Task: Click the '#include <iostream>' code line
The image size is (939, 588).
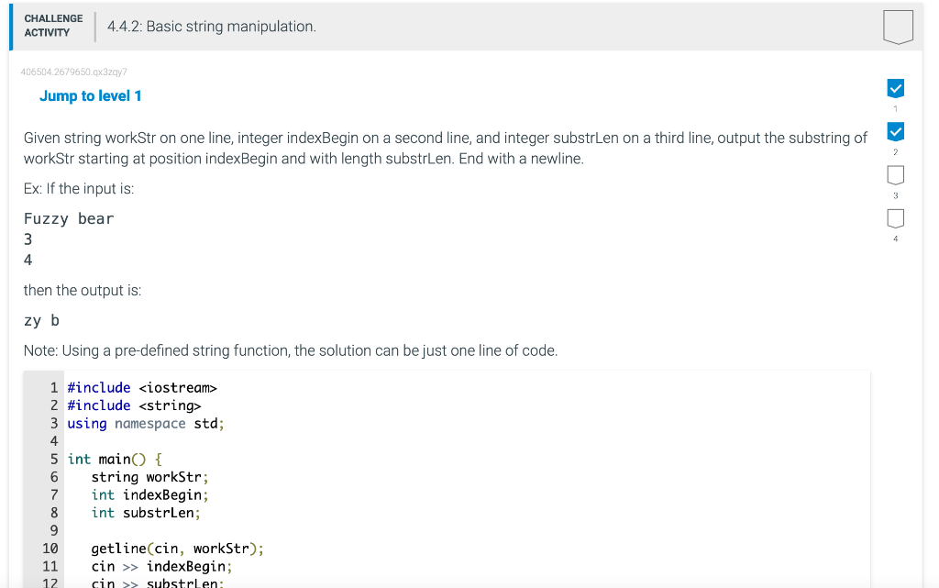Action: (141, 388)
